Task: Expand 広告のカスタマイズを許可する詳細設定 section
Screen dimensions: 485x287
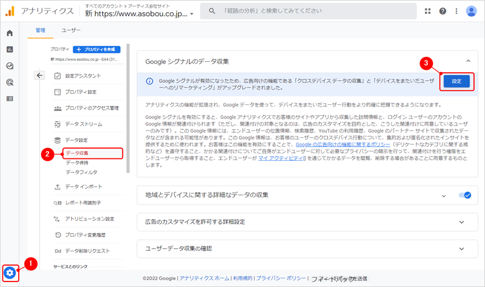Action: coord(461,222)
